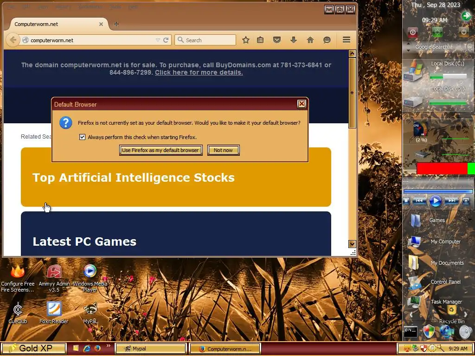Stop playback in sidebar media player

tap(406, 201)
